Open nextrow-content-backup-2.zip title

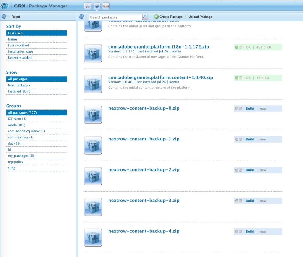point(144,169)
